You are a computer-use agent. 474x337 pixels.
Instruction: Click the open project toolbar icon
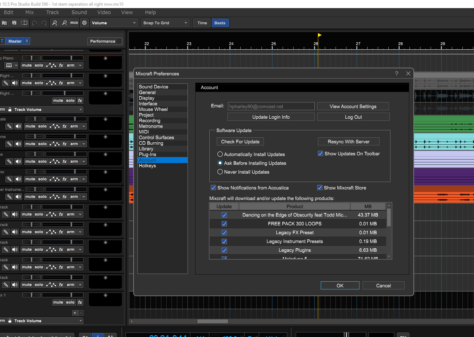tap(4, 23)
